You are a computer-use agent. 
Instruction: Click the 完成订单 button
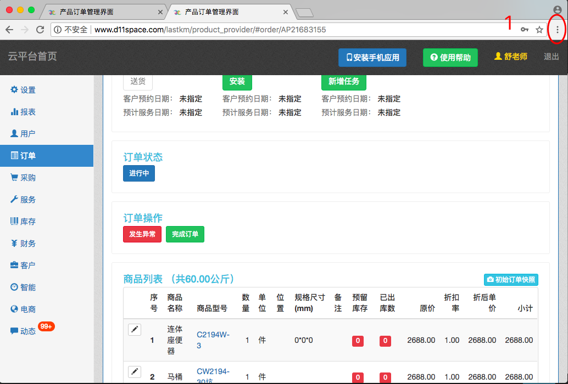point(185,234)
